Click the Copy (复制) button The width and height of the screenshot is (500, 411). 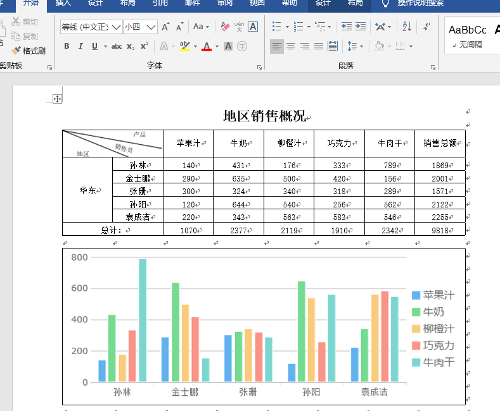point(25,36)
